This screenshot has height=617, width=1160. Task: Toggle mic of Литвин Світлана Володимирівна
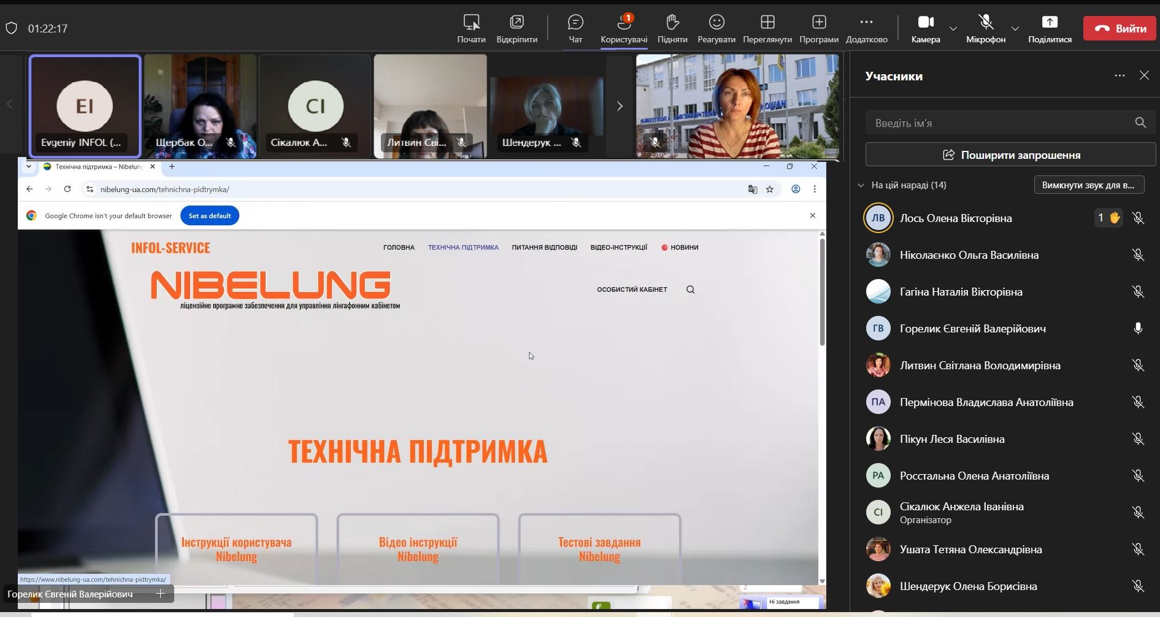coord(1138,365)
